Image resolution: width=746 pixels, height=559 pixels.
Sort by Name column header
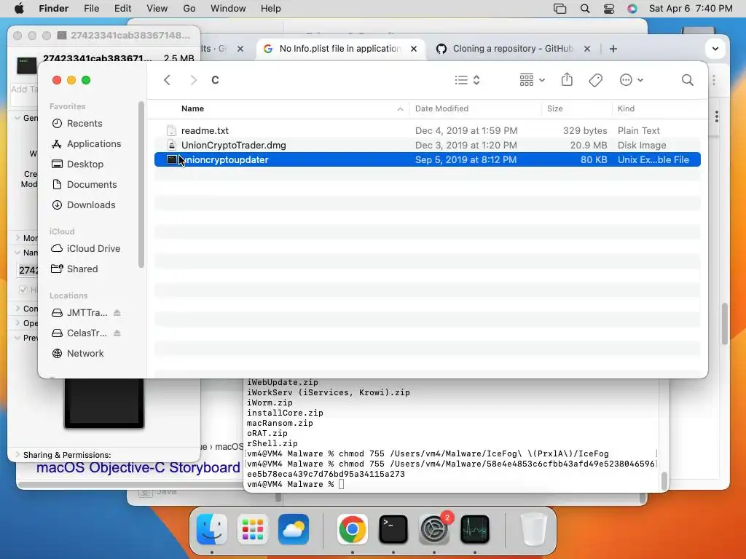[x=192, y=109]
